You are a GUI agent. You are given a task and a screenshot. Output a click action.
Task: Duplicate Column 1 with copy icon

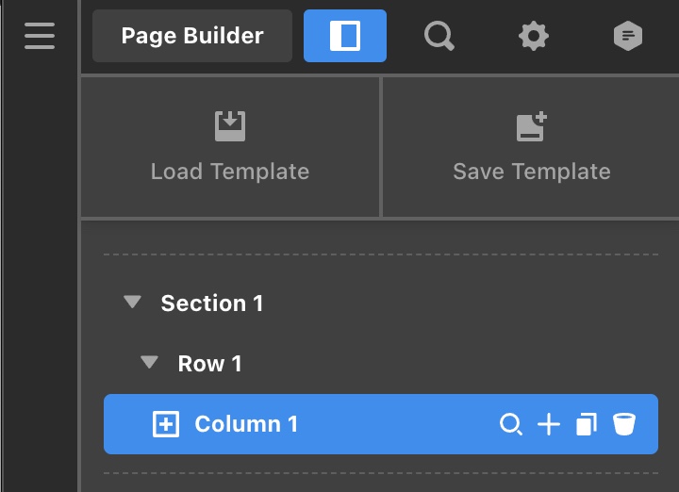point(587,424)
